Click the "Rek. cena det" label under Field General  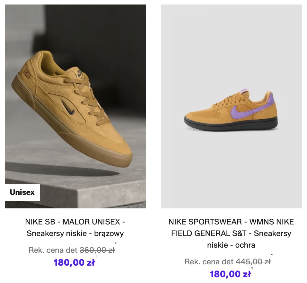[x=209, y=262]
